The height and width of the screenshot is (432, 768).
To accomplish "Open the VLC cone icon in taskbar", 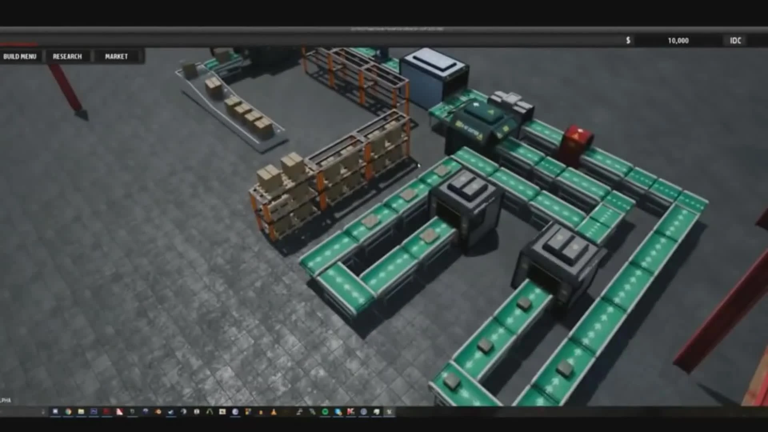I will click(x=274, y=412).
